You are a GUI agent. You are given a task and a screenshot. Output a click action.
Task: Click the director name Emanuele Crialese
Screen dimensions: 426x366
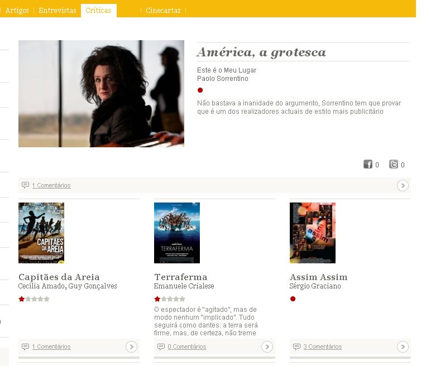(184, 286)
